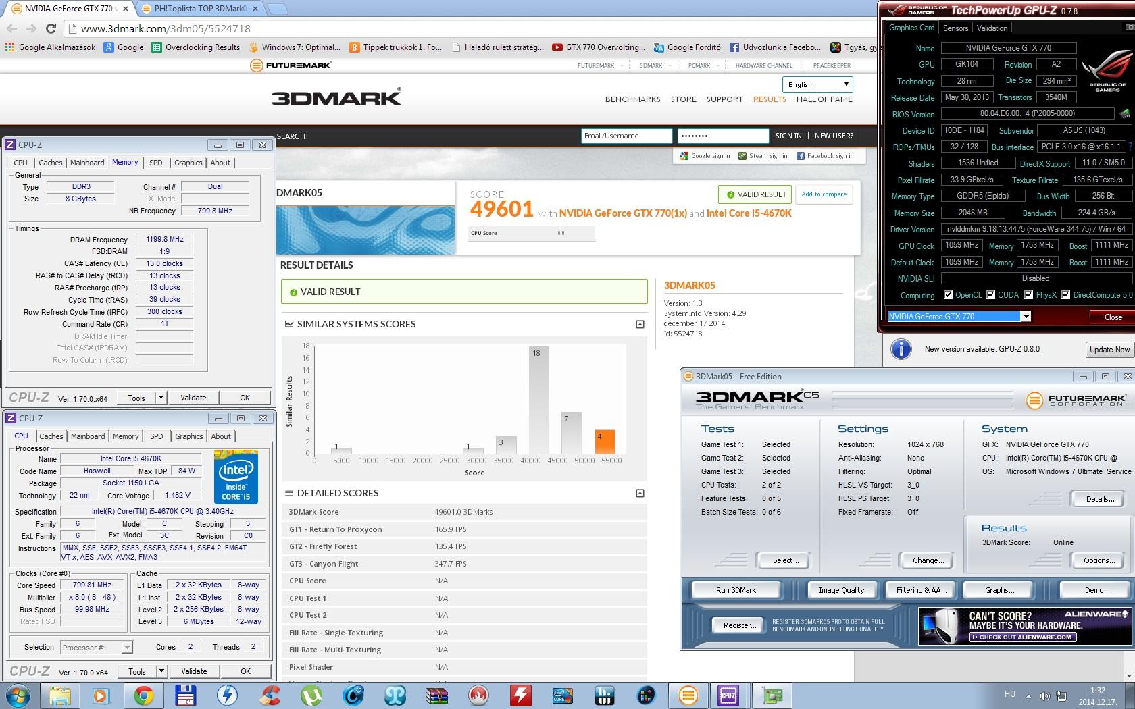Viewport: 1135px width, 709px height.
Task: Toggle the OpenCL checkbox in GPU-Z
Action: pos(949,295)
